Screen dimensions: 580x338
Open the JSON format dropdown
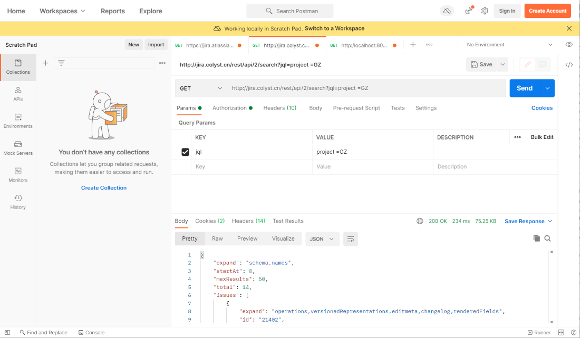click(322, 239)
